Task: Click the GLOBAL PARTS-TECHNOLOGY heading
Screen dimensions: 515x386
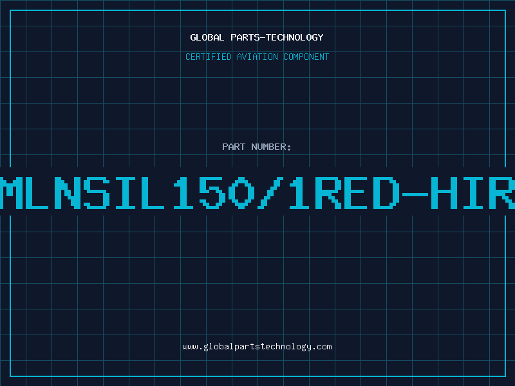Action: (x=257, y=37)
